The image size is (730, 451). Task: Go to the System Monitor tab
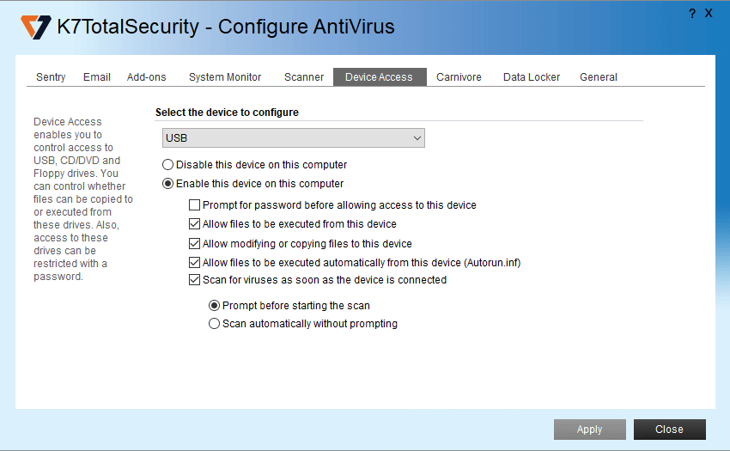pos(225,77)
